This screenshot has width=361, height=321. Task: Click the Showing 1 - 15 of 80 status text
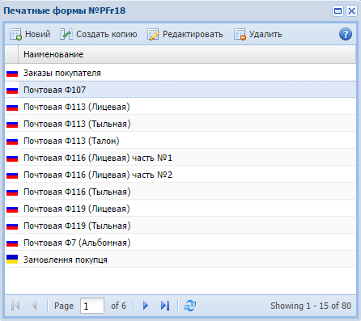click(x=311, y=306)
